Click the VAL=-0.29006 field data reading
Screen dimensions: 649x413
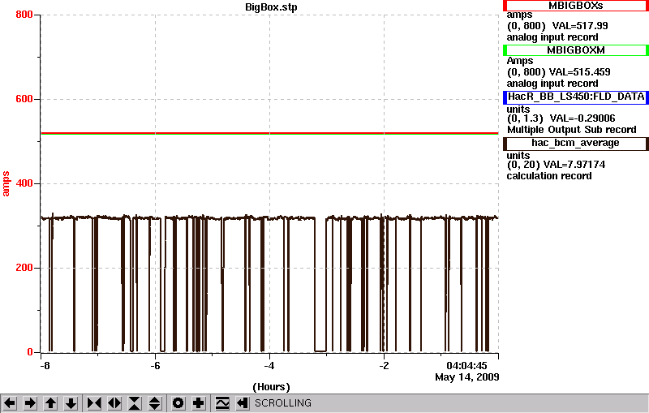pyautogui.click(x=582, y=118)
